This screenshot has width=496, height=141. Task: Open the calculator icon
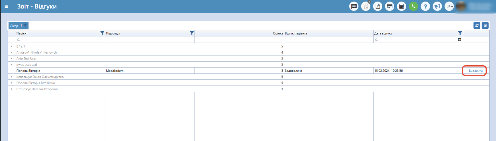(x=402, y=6)
